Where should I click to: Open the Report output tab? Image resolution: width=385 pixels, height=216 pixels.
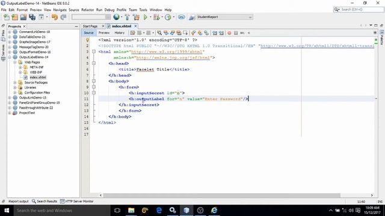click(19, 202)
